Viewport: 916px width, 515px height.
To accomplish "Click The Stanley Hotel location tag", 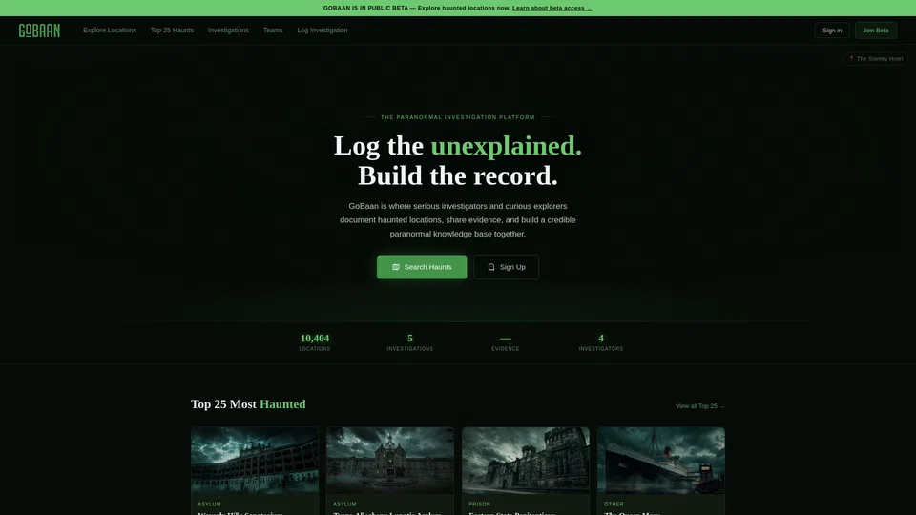I will pyautogui.click(x=875, y=58).
